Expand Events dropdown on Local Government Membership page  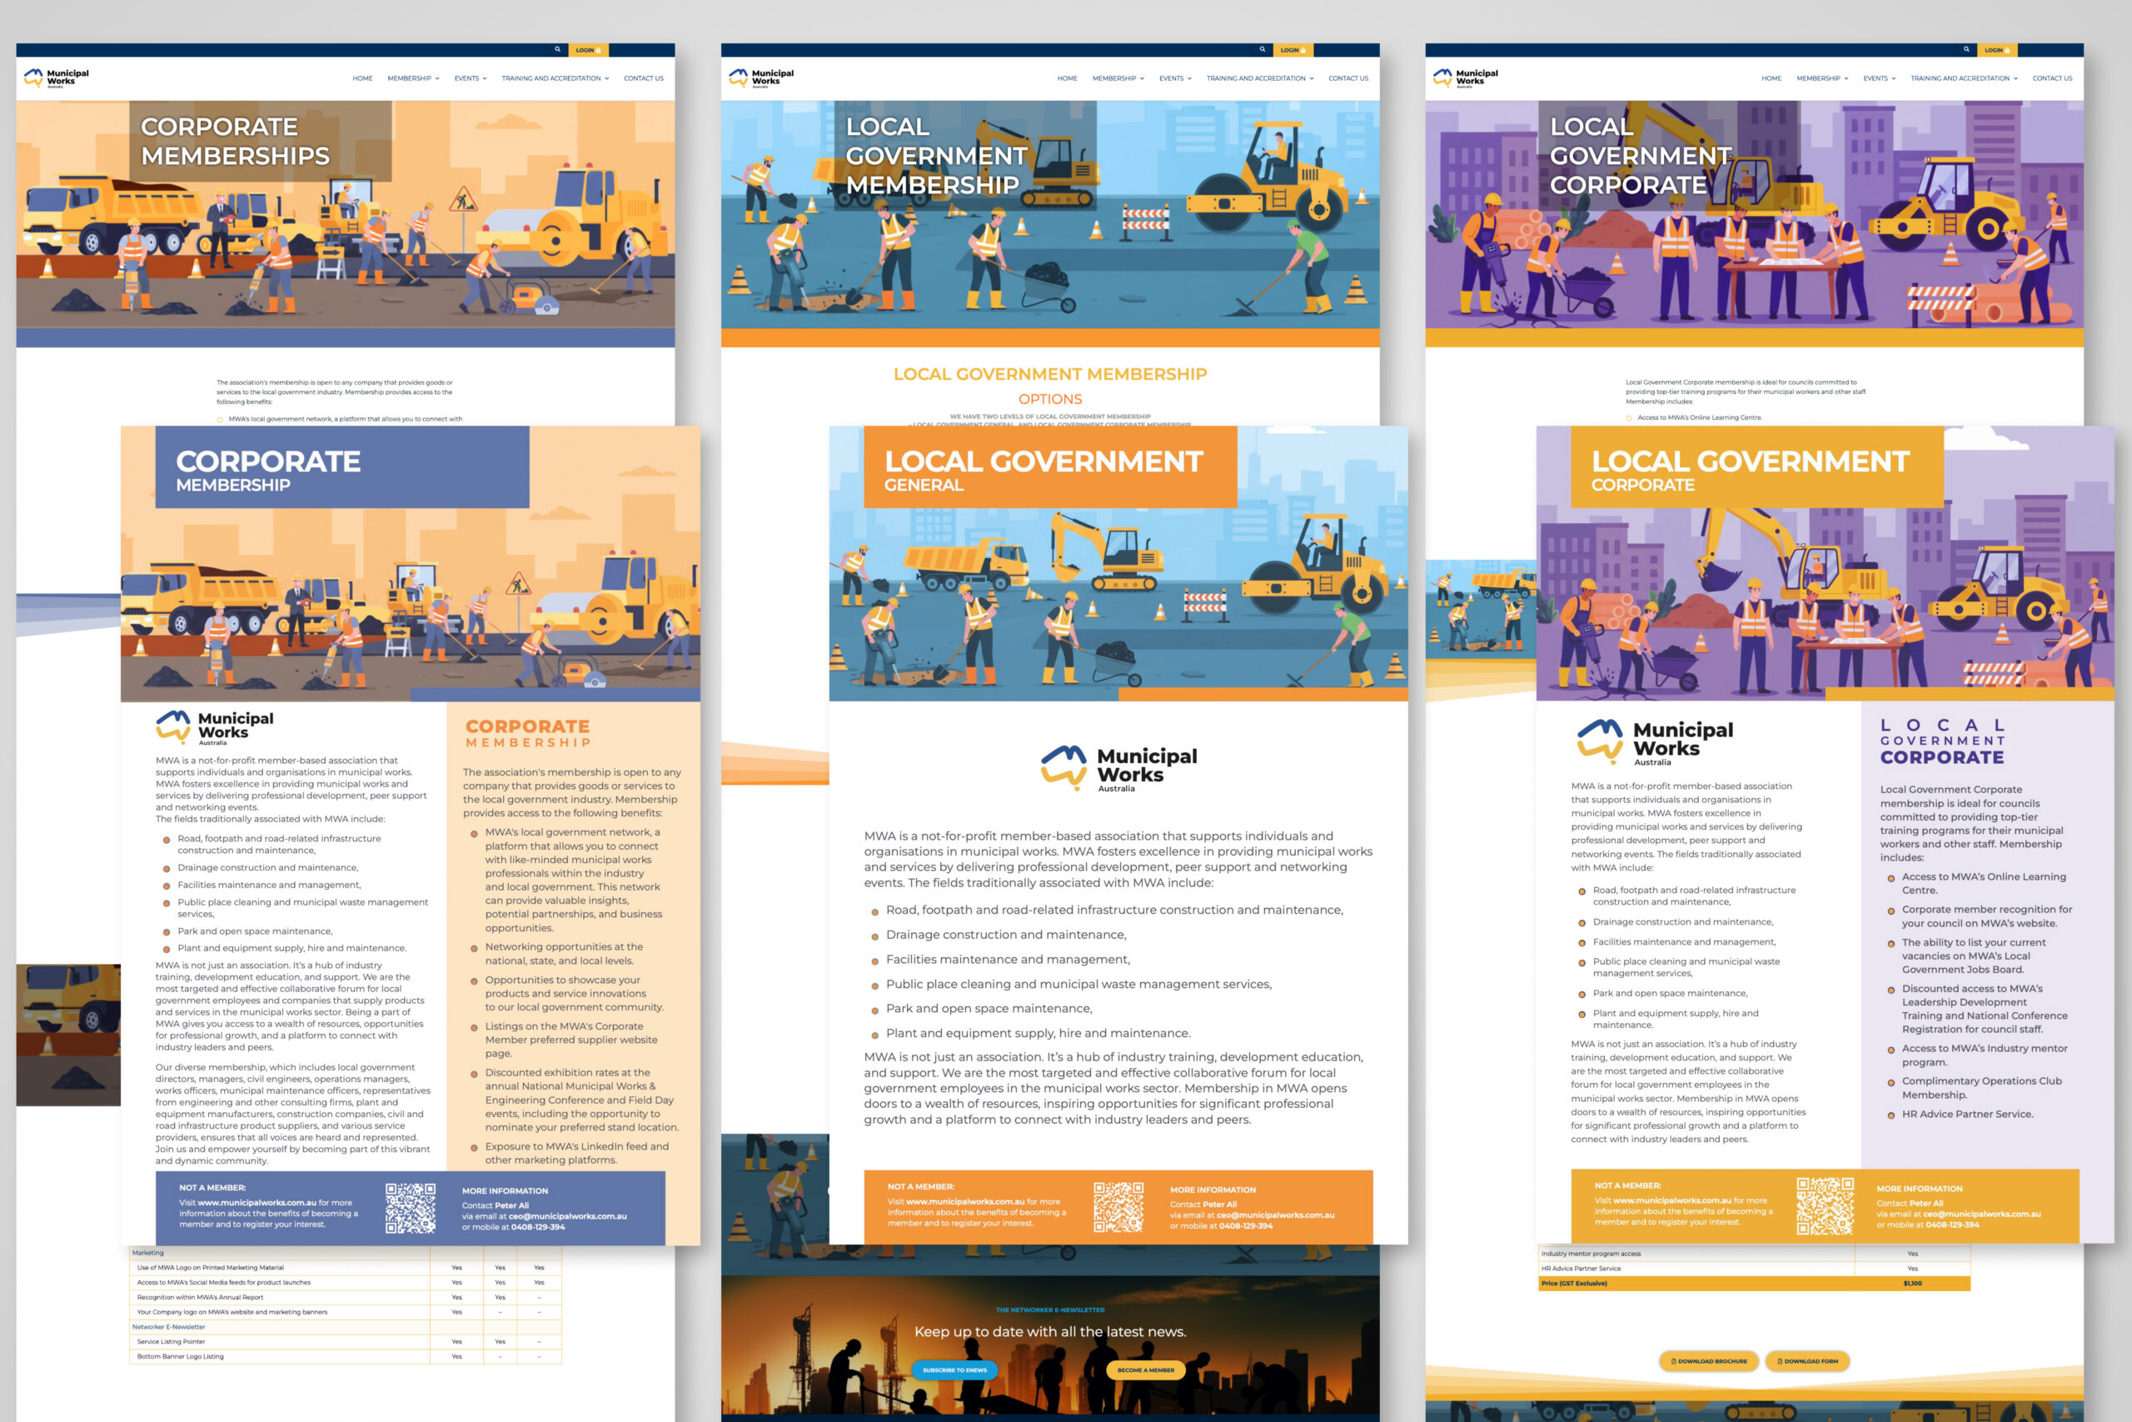pyautogui.click(x=1175, y=79)
